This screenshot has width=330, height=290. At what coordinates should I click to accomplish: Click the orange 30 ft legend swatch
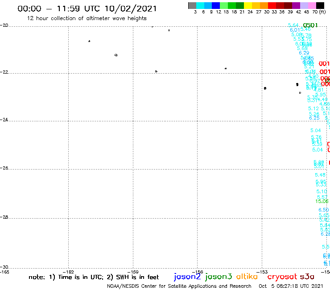264,5
